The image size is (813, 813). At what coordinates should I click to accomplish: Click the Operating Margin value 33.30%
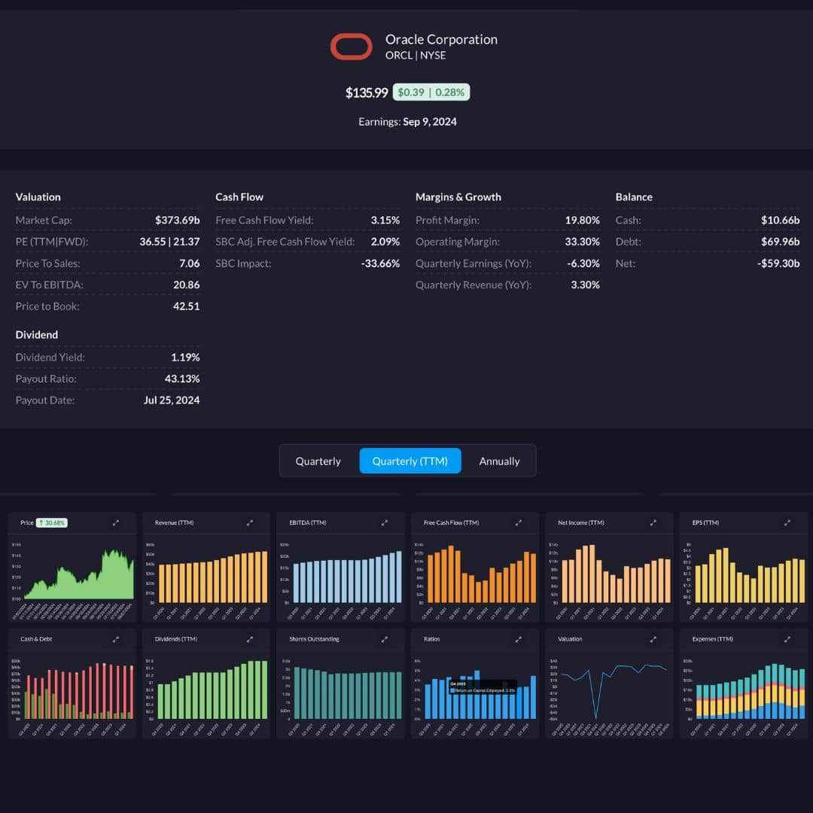[582, 242]
